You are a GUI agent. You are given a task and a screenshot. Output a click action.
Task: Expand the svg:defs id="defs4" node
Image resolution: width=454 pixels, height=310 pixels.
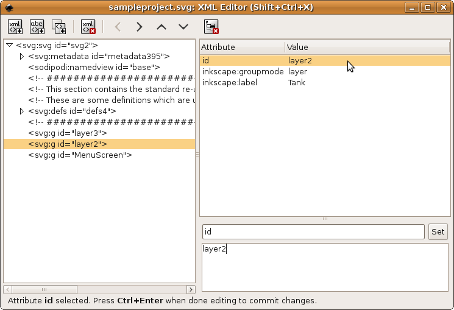pyautogui.click(x=22, y=111)
